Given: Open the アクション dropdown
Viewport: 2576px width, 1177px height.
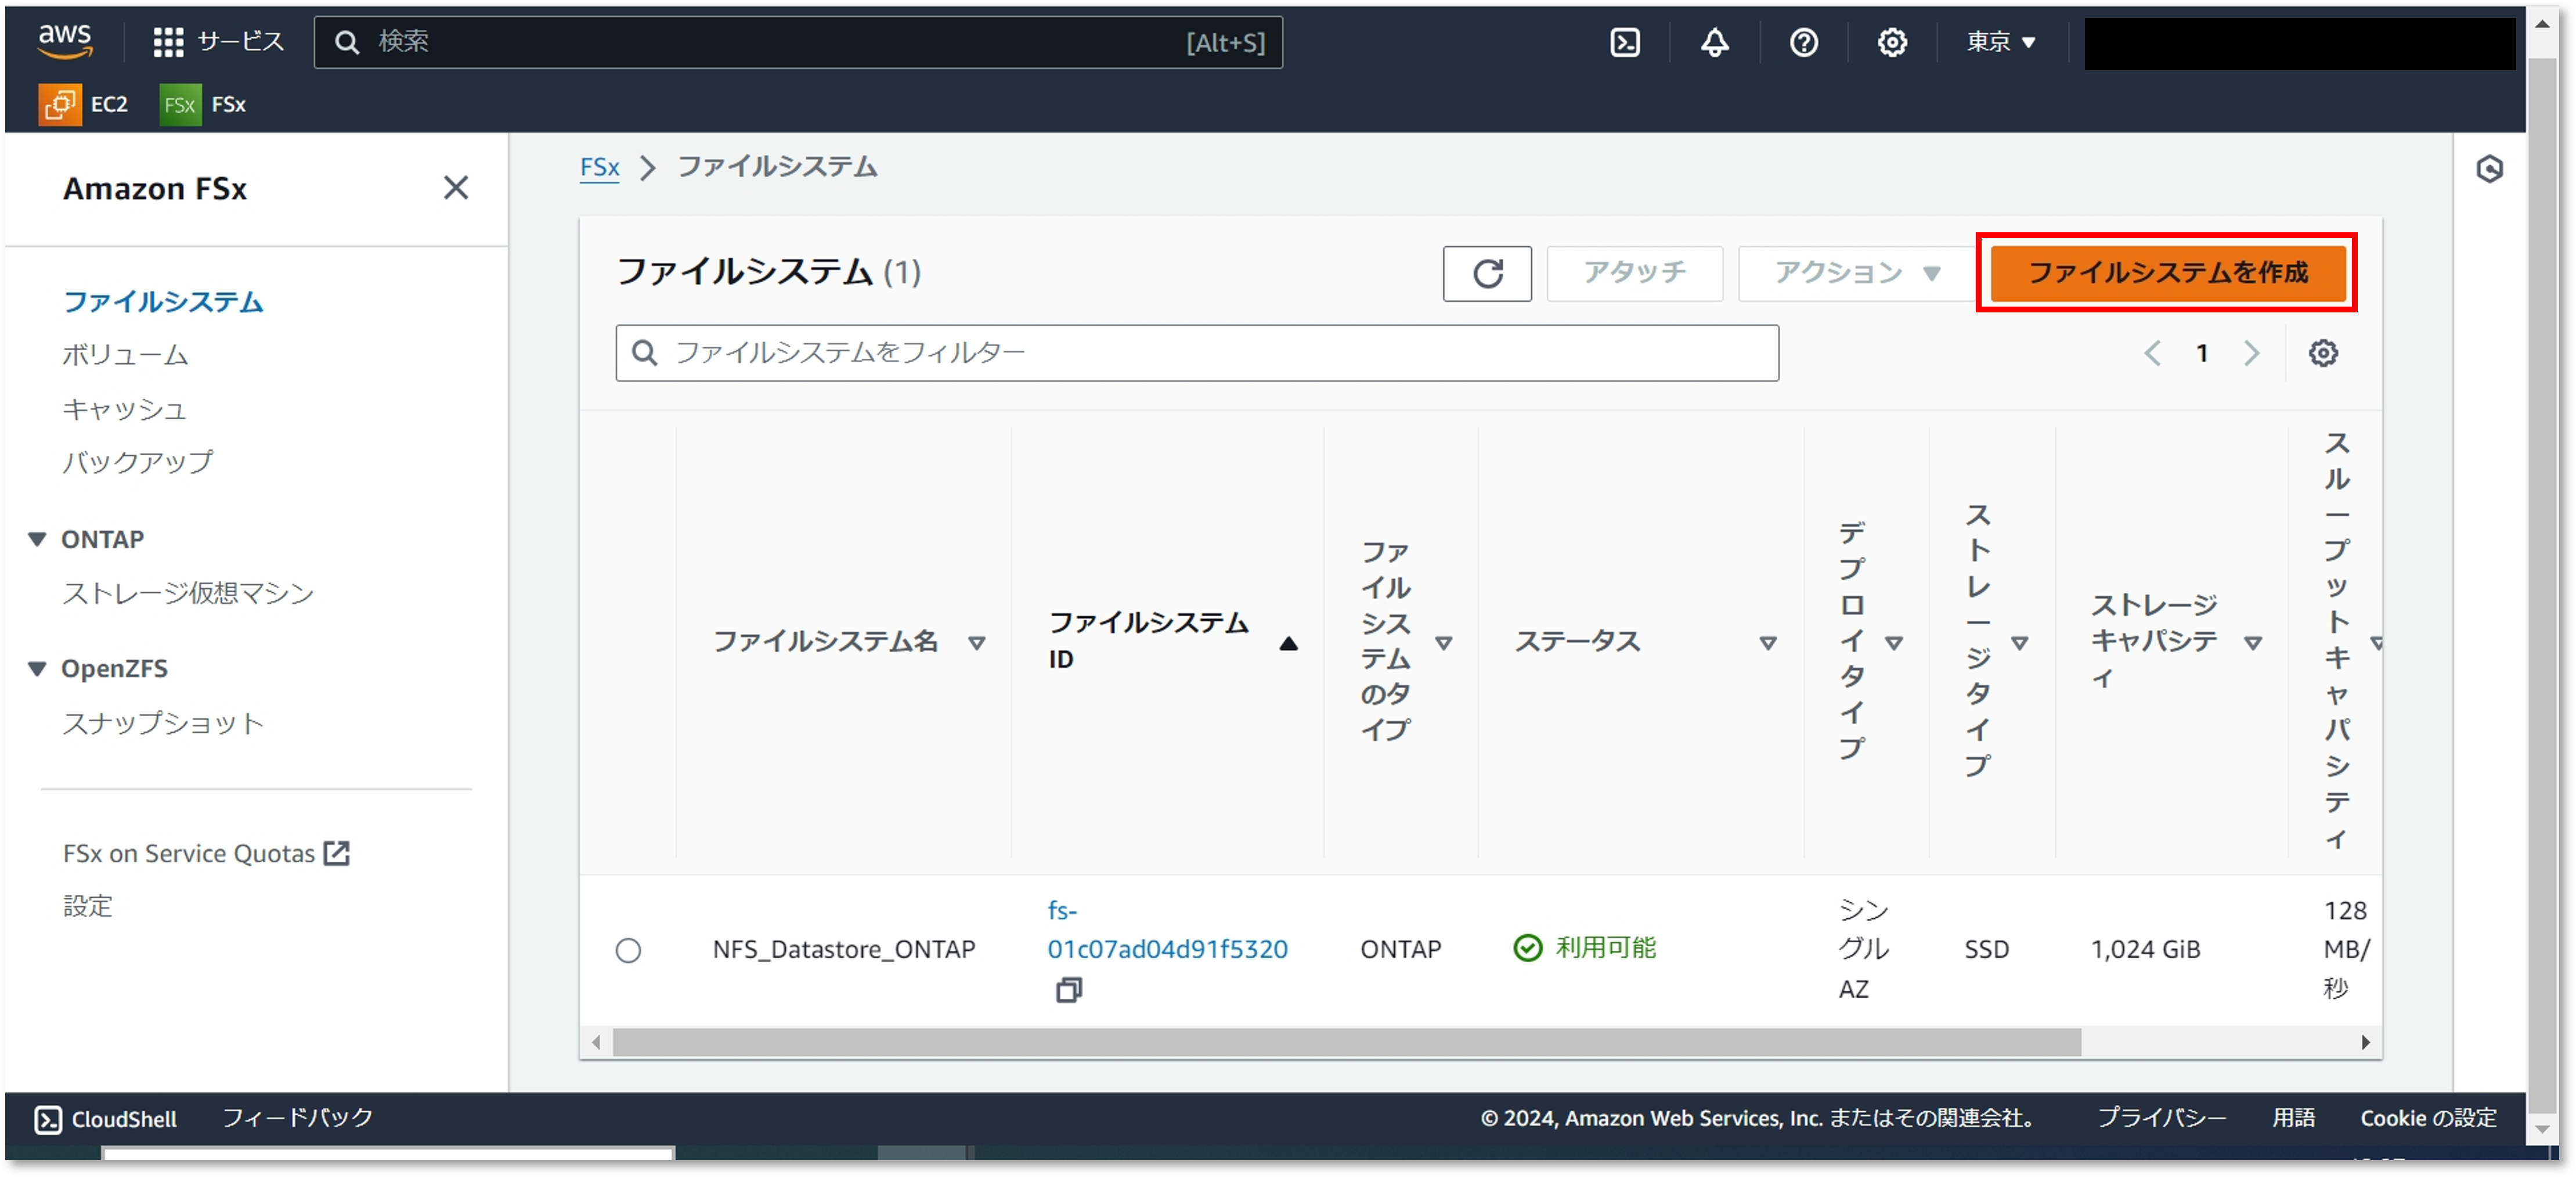Looking at the screenshot, I should coord(1857,273).
